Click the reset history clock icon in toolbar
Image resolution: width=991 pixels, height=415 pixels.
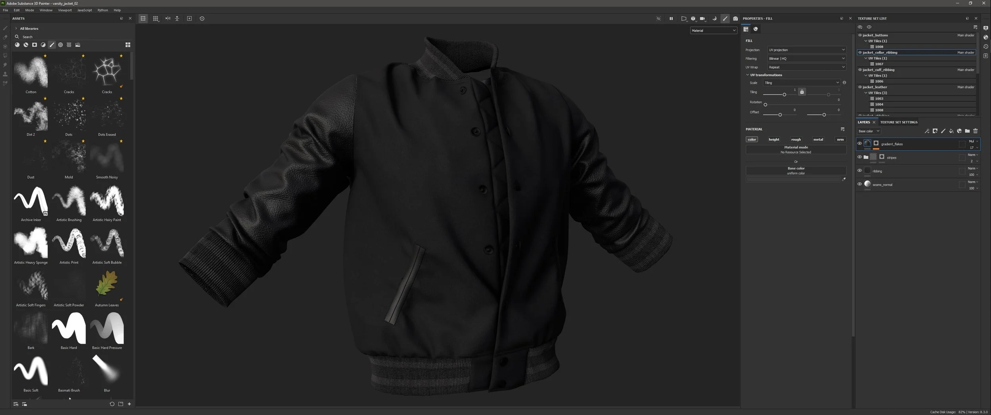(202, 18)
